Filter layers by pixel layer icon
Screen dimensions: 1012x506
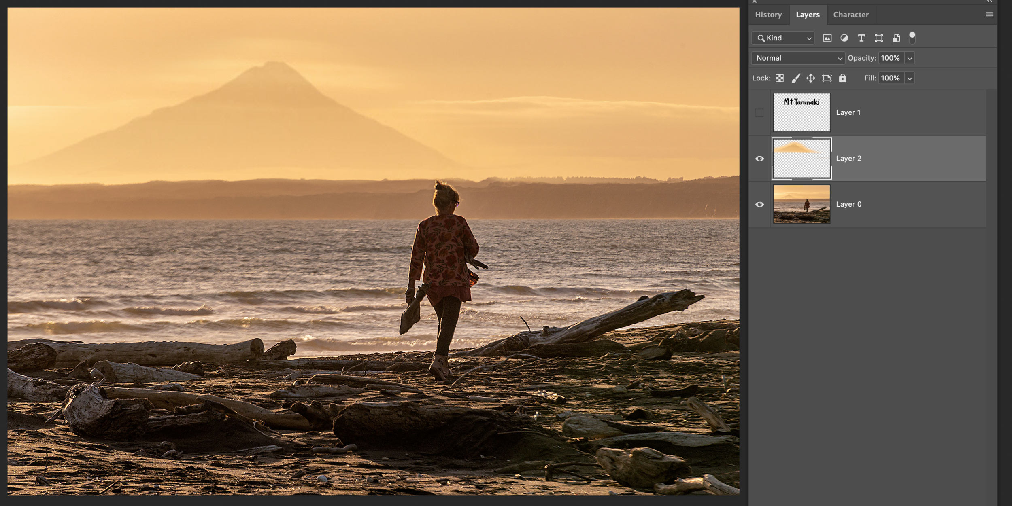(x=827, y=38)
